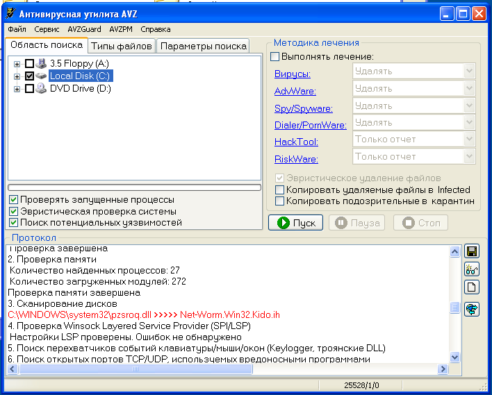The image size is (492, 395).
Task: Save the protocol log with floppy icon
Action: pyautogui.click(x=472, y=251)
